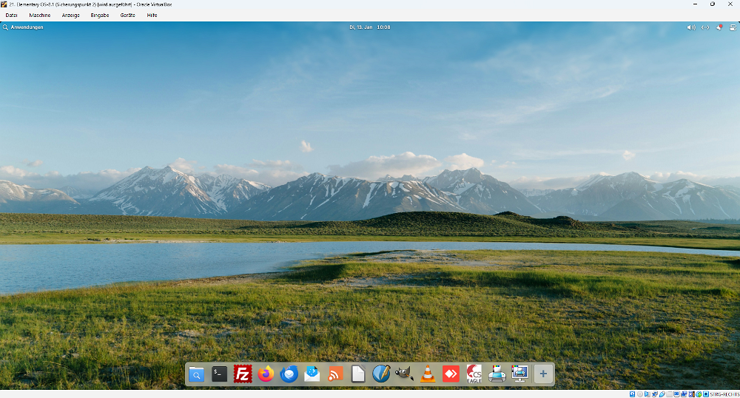Open the network indicator in the panel

tap(705, 27)
